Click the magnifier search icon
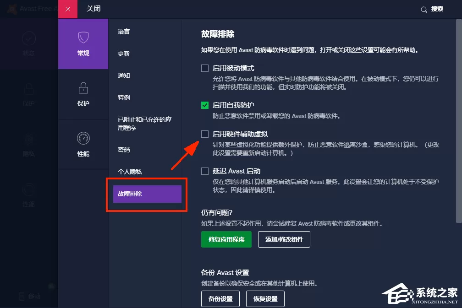The height and width of the screenshot is (308, 462). [423, 10]
